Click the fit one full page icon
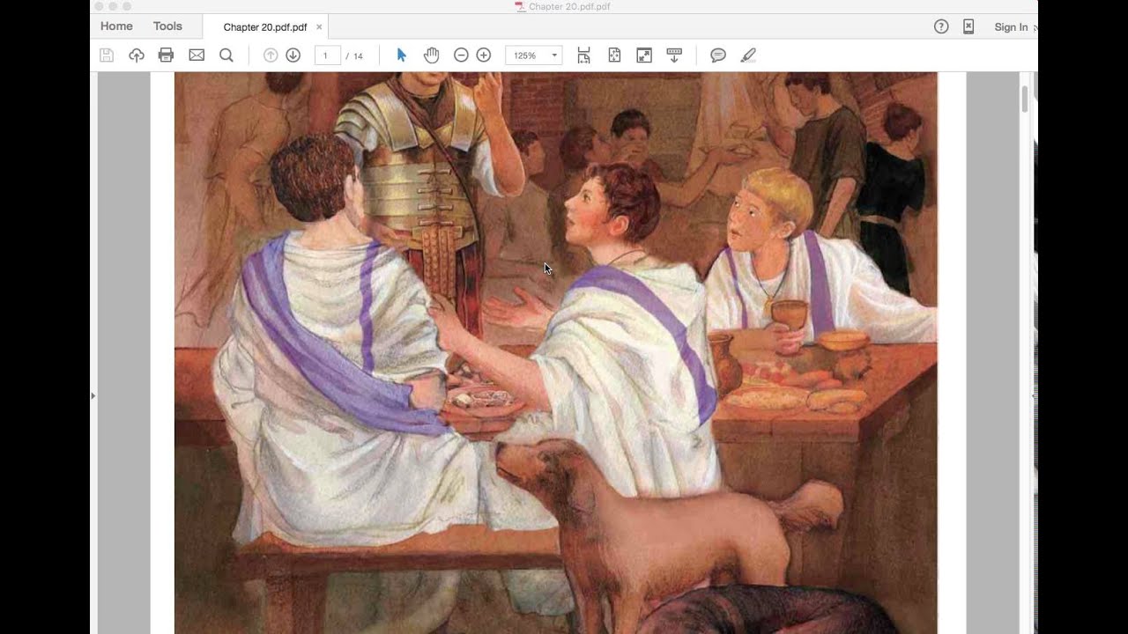Image resolution: width=1128 pixels, height=634 pixels. point(614,55)
